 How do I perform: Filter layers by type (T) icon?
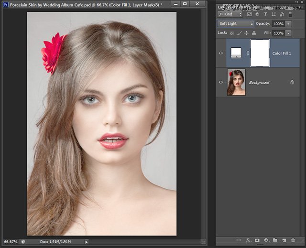click(x=265, y=15)
